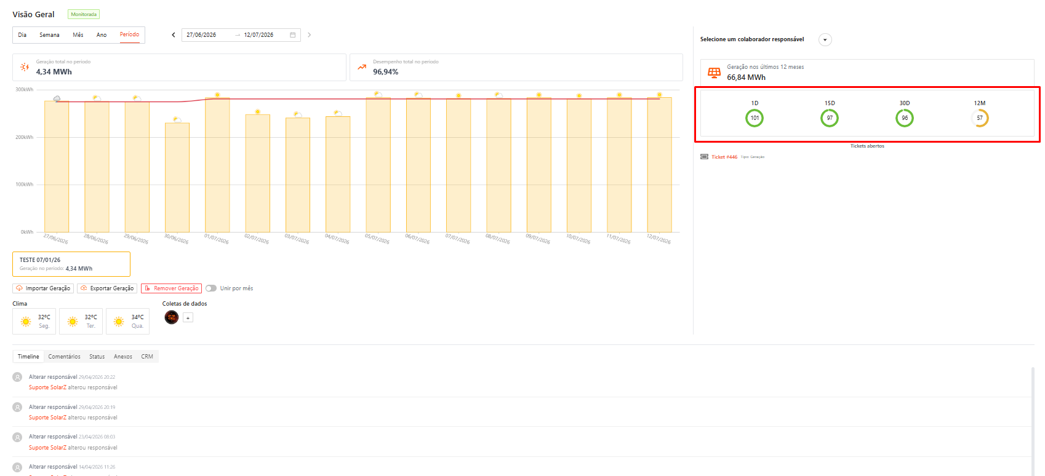Screen dimensions: 1045x476
Task: Click the timeline vertical scrollbar
Action: coord(1033,421)
